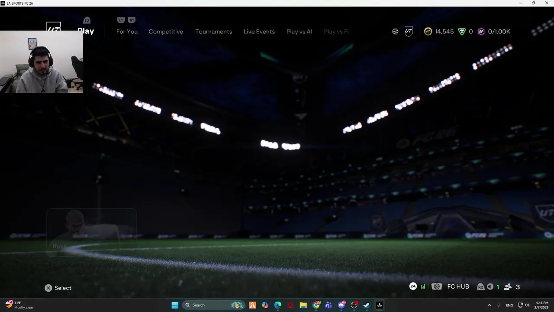
Task: Click the X Select button prompt
Action: (x=58, y=288)
